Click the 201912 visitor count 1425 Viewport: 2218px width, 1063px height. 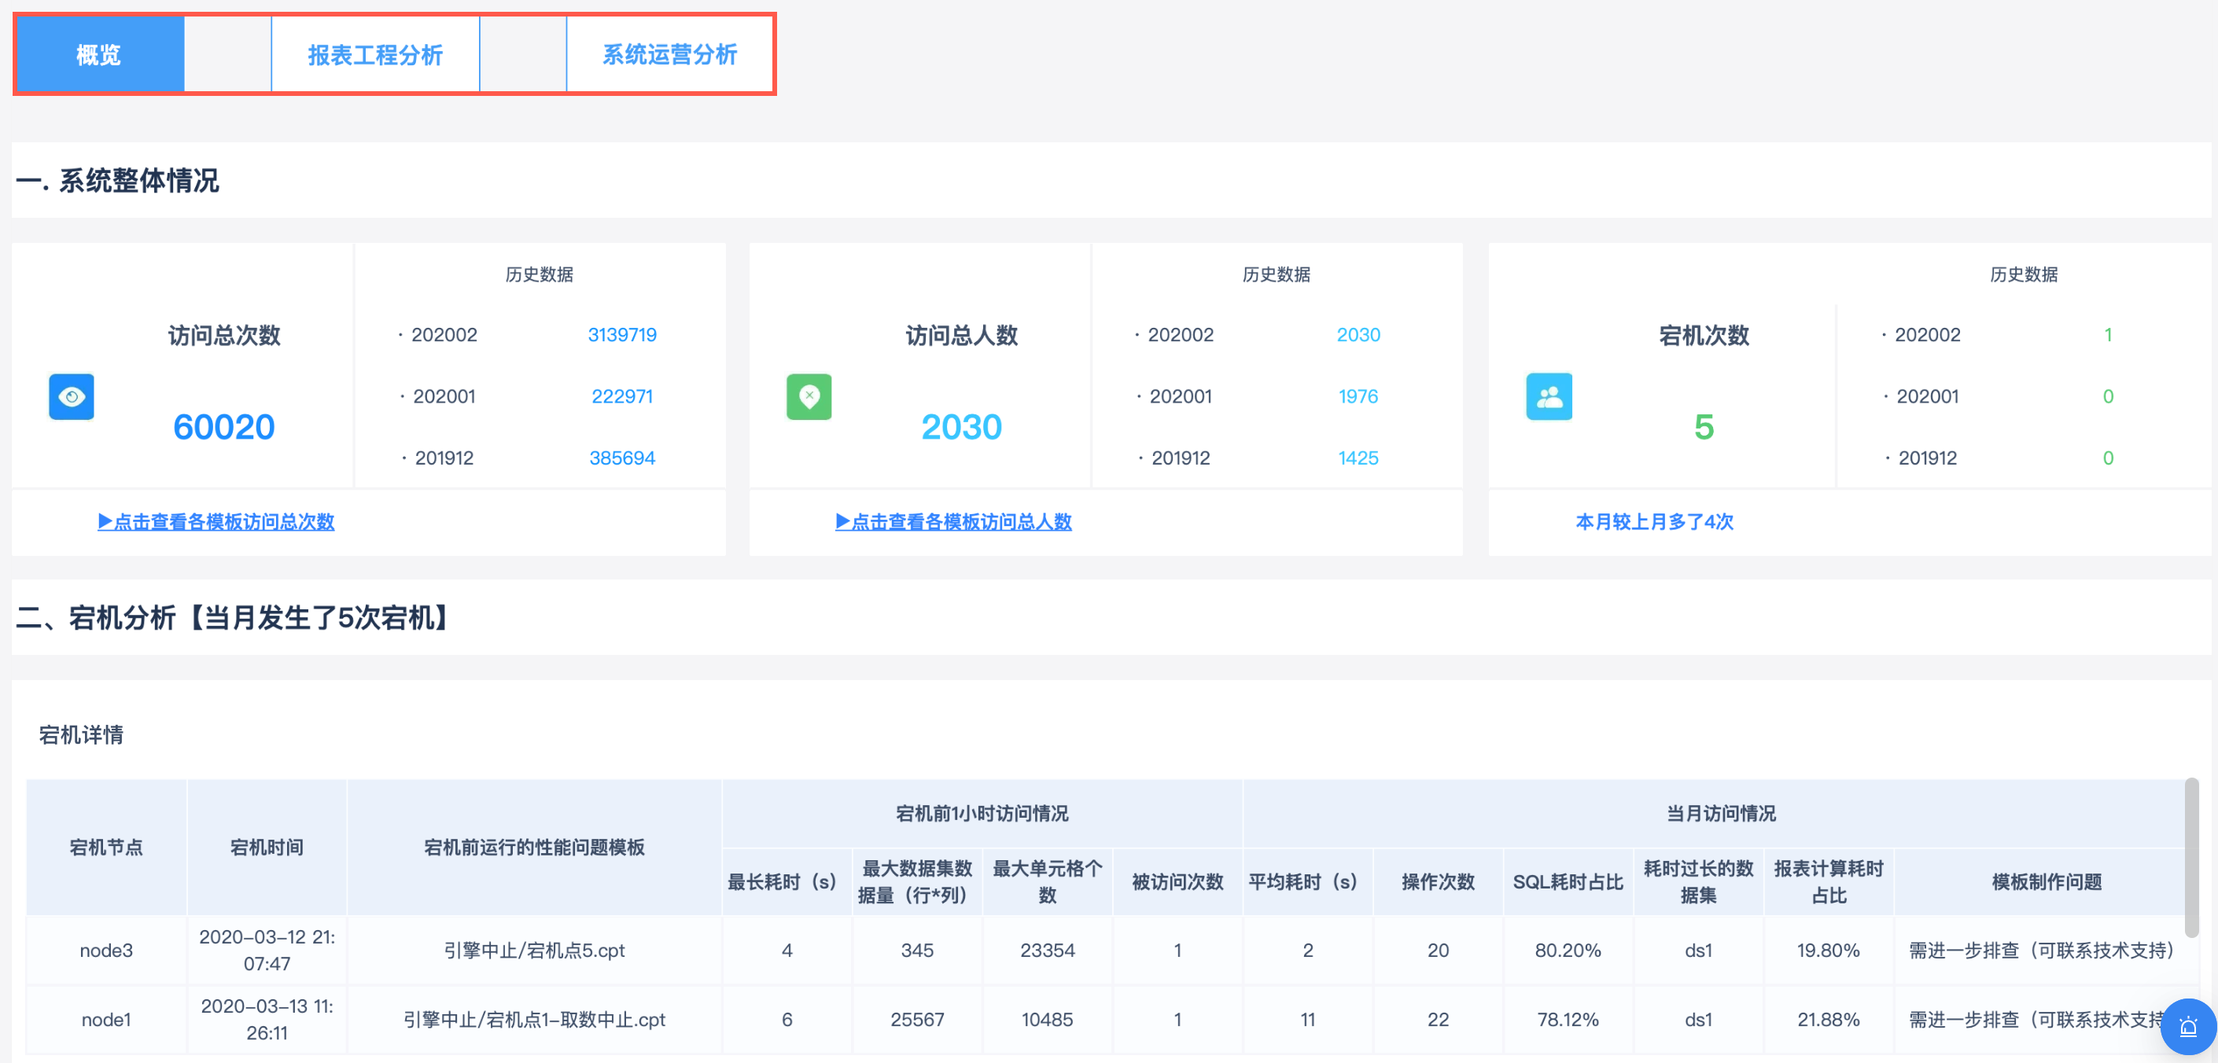(1358, 458)
